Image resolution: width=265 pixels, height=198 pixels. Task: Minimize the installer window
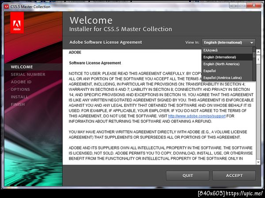(234, 6)
